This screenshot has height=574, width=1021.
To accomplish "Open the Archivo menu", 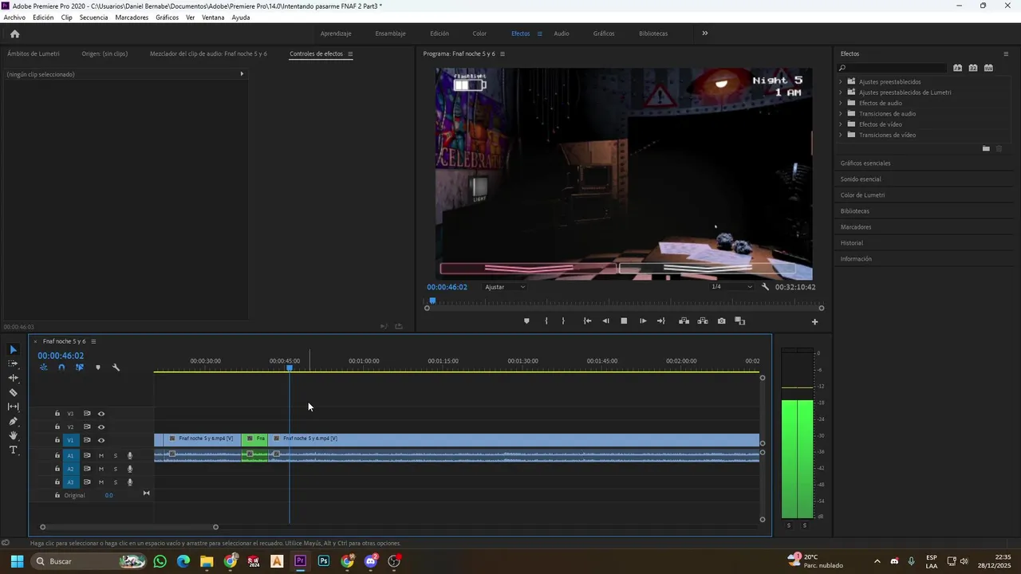I will (x=14, y=18).
